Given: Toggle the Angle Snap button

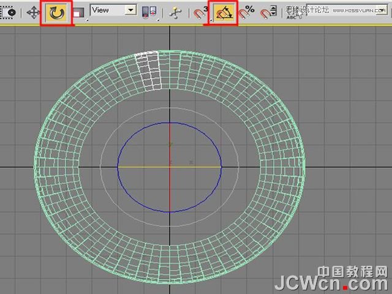Looking at the screenshot, I should (x=224, y=12).
